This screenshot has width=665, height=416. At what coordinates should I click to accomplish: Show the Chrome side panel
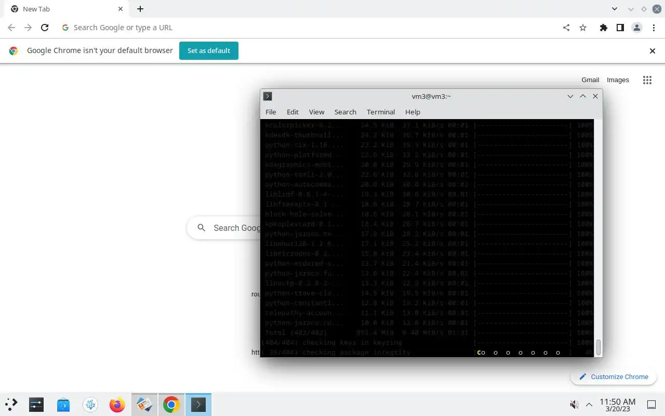click(620, 28)
